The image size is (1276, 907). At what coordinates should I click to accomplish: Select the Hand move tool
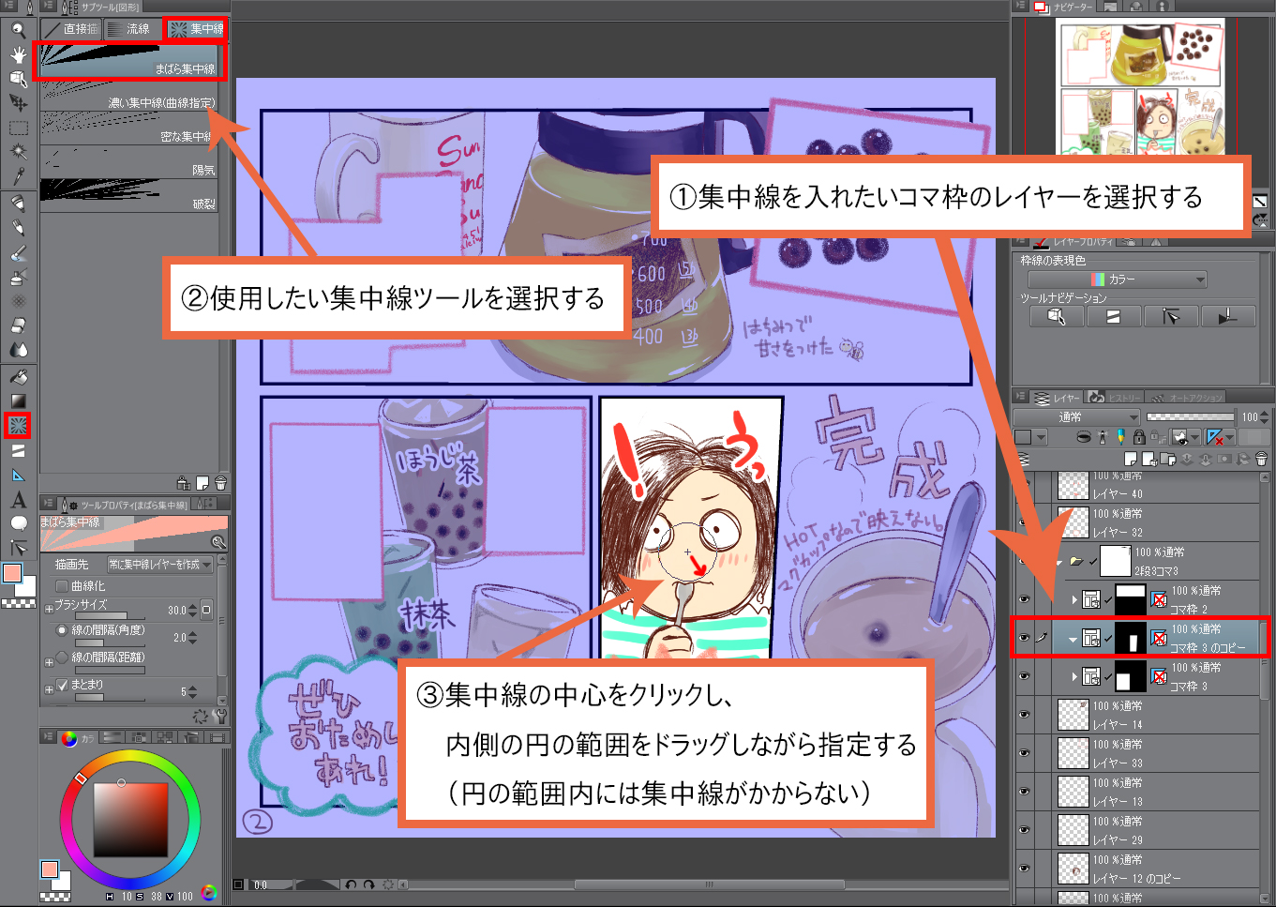pos(18,54)
